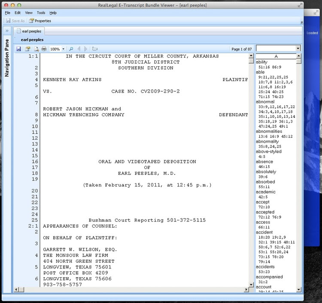Click the 'KENNETH RAY ATKINS' transcript line
The height and width of the screenshot is (303, 322).
pyautogui.click(x=72, y=80)
